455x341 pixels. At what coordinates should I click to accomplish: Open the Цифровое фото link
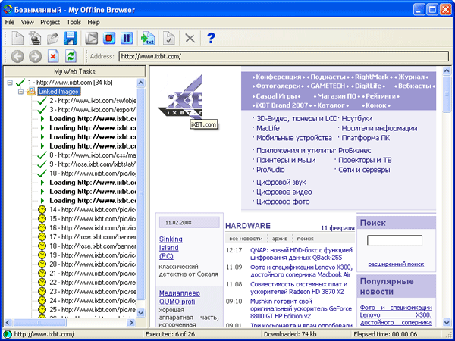point(283,202)
